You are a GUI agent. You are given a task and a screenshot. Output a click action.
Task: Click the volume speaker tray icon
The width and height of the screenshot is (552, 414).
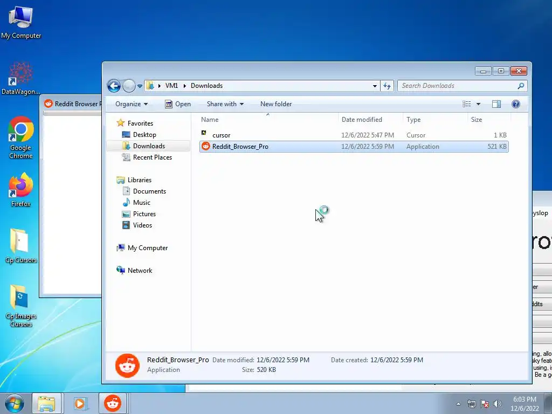tap(497, 404)
